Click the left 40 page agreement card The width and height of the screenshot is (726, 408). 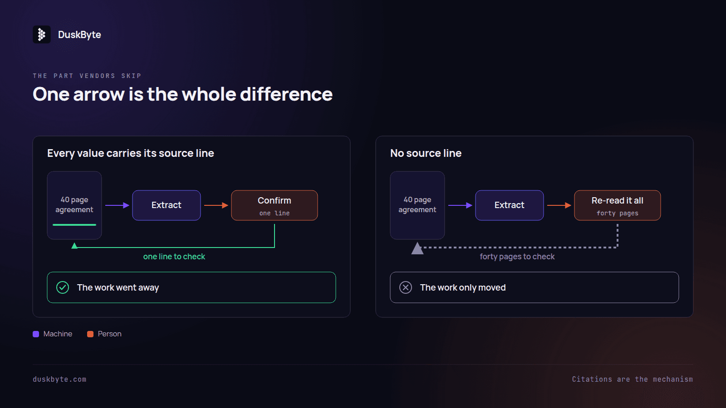(x=74, y=205)
